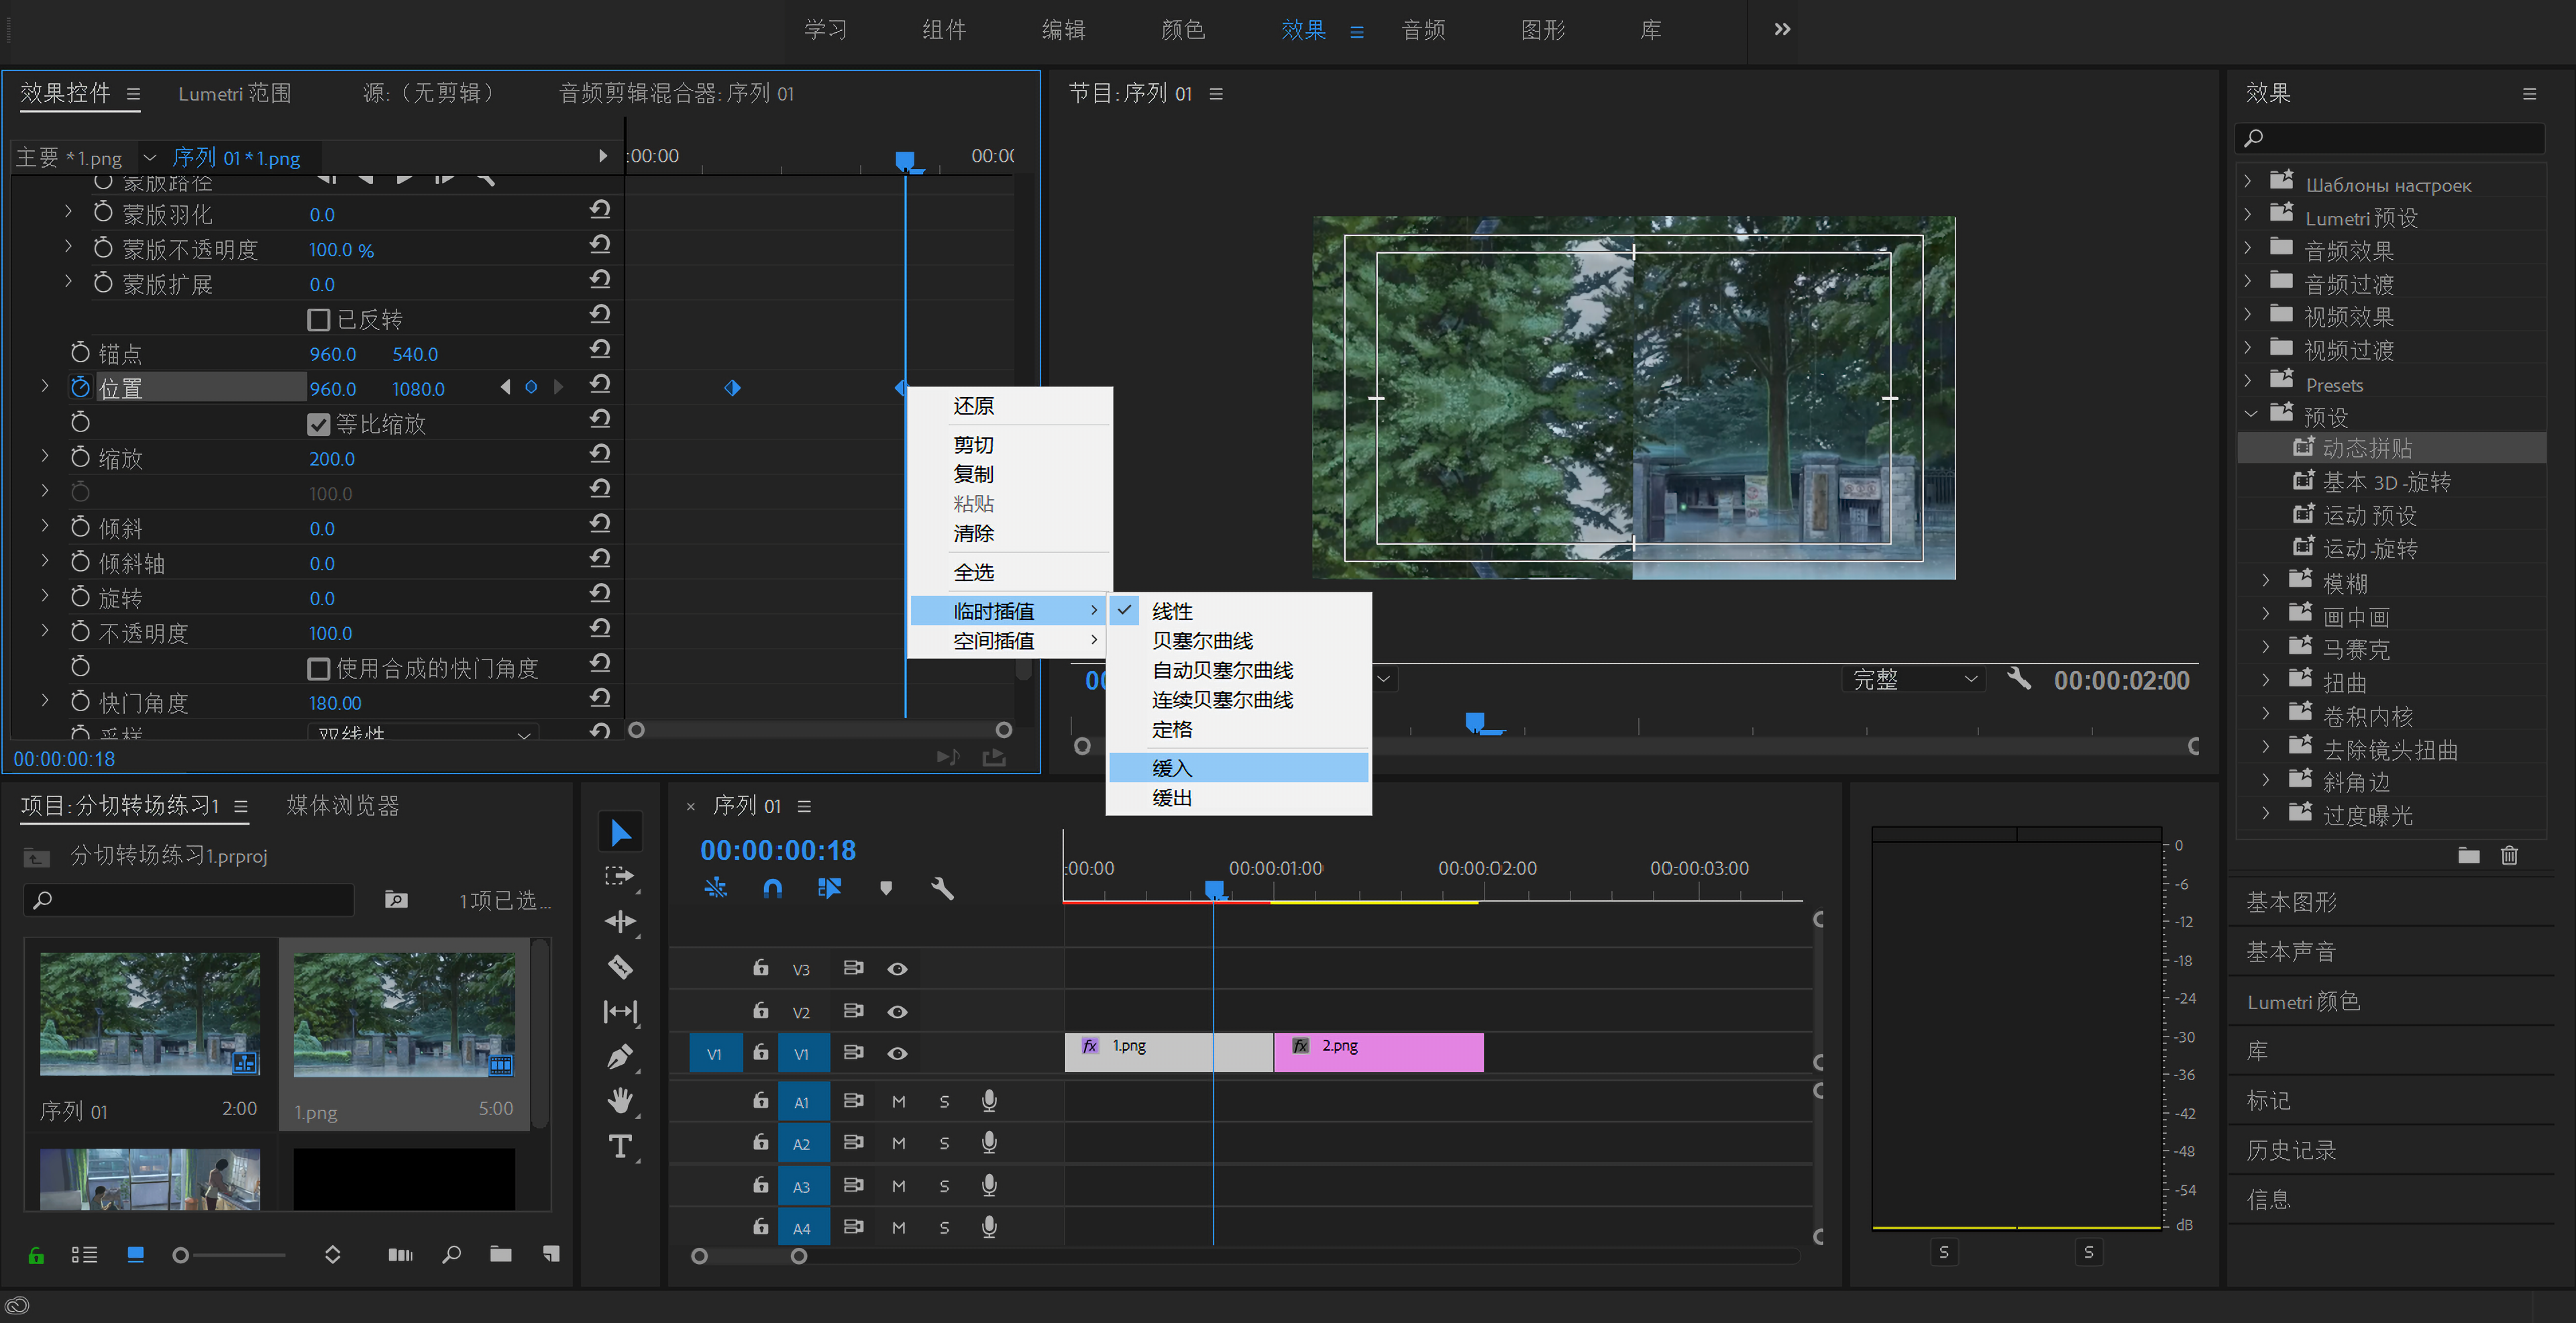Select the Slip tool
This screenshot has height=1323, width=2576.
point(620,1012)
